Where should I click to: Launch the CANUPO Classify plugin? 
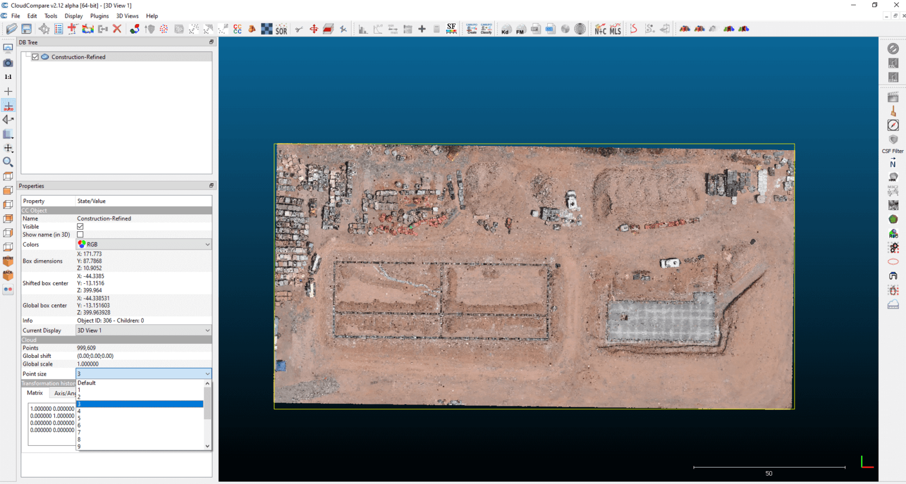pyautogui.click(x=486, y=29)
